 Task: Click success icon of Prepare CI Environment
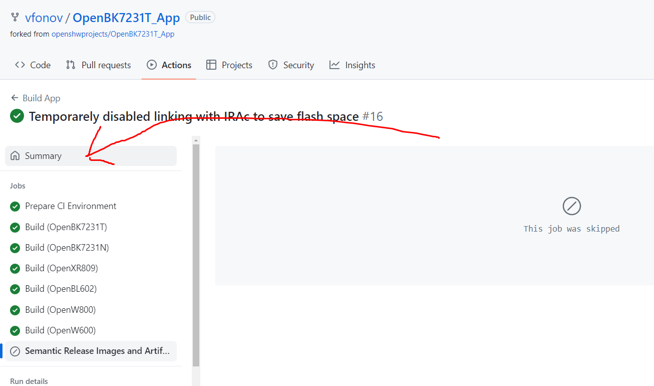(x=15, y=206)
